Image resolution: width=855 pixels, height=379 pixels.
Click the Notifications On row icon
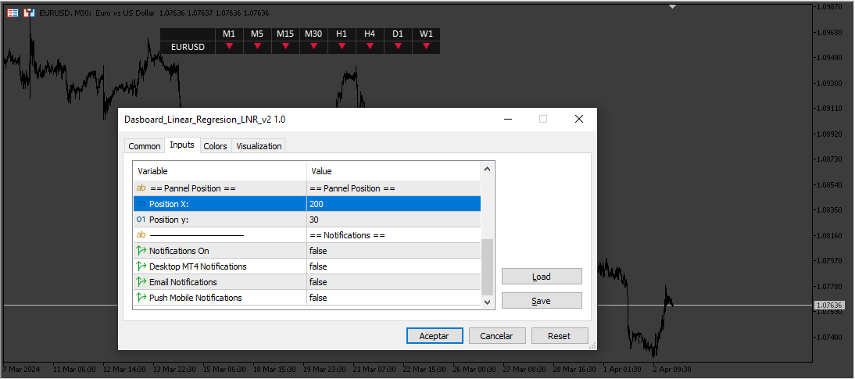coord(141,251)
